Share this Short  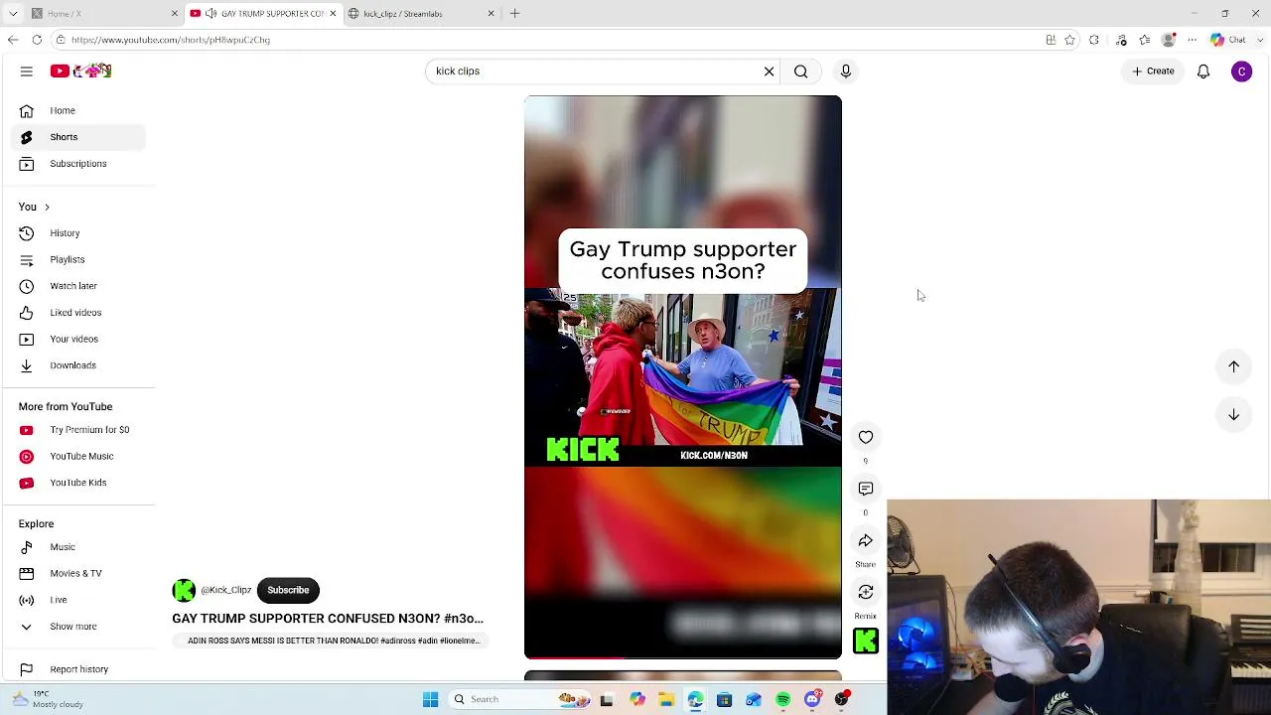[866, 540]
